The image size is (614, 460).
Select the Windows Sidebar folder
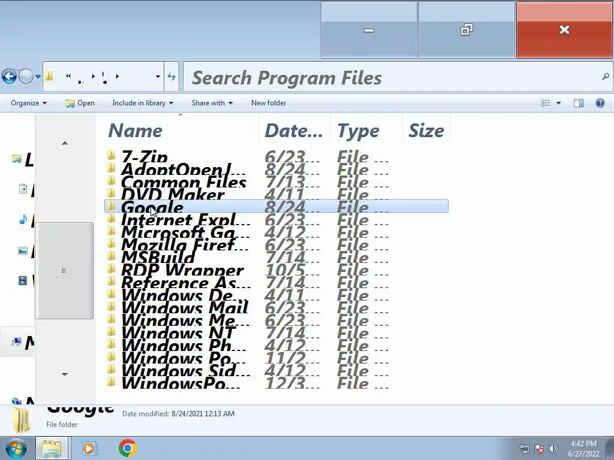click(x=276, y=370)
